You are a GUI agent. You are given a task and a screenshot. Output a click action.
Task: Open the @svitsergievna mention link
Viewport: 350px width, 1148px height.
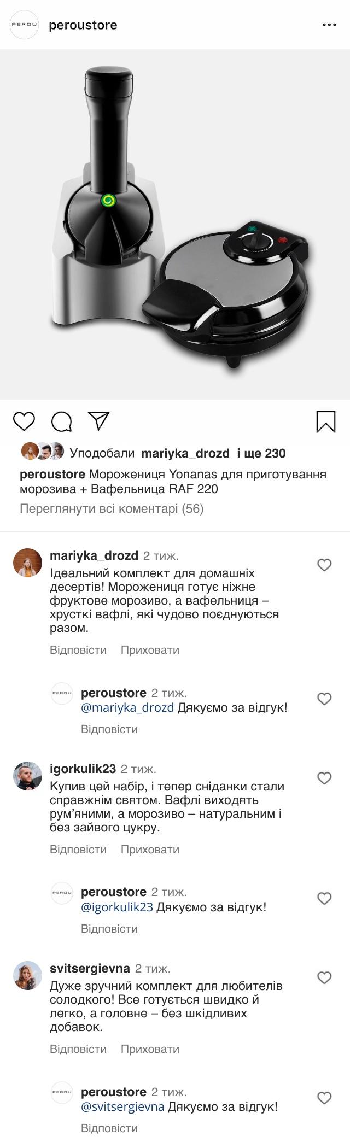point(122,1107)
